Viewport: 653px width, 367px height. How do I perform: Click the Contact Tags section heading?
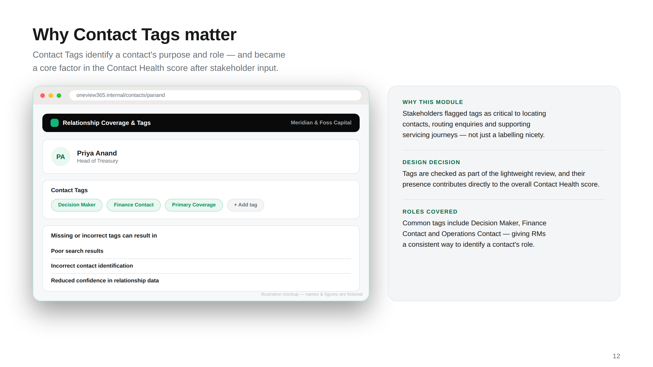69,190
